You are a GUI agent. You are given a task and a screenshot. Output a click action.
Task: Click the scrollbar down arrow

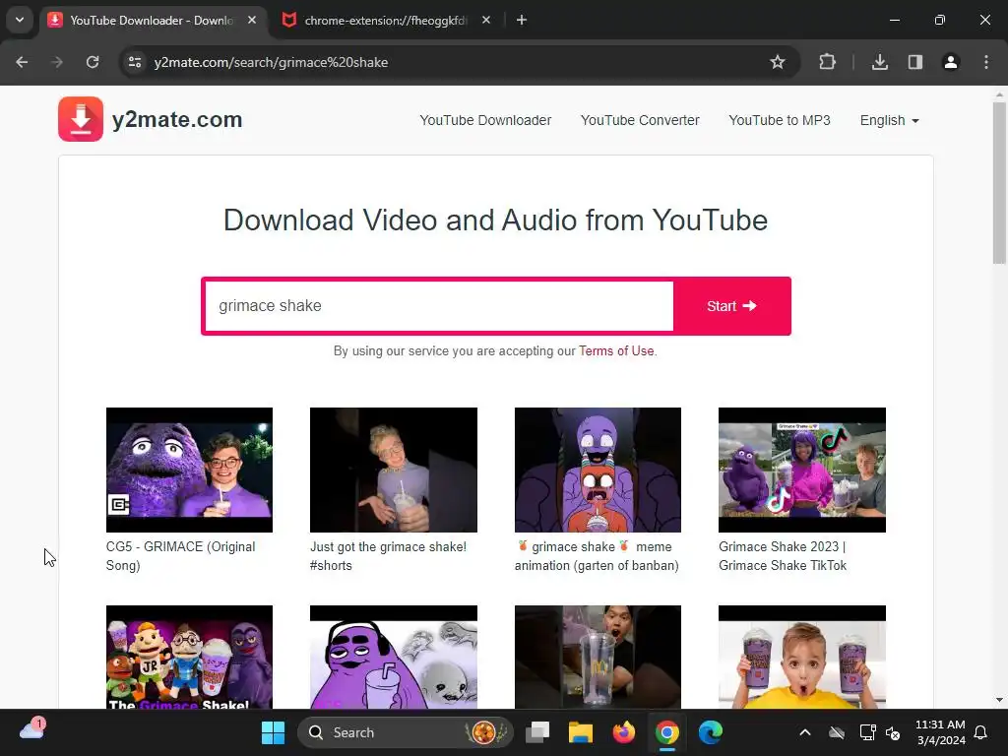pos(999,700)
